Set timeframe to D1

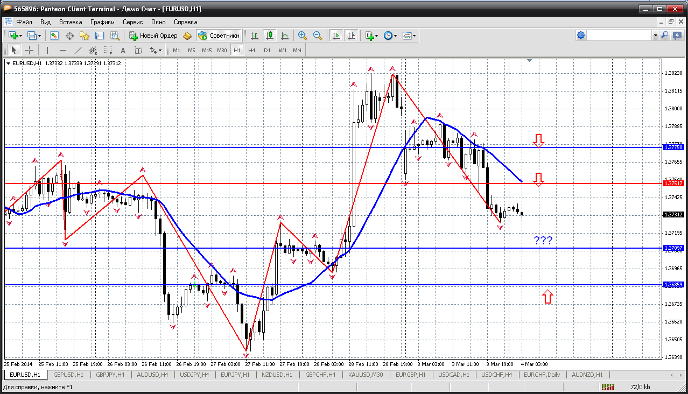[267, 50]
